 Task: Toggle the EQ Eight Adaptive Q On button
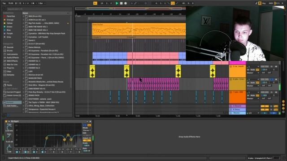click(x=87, y=140)
